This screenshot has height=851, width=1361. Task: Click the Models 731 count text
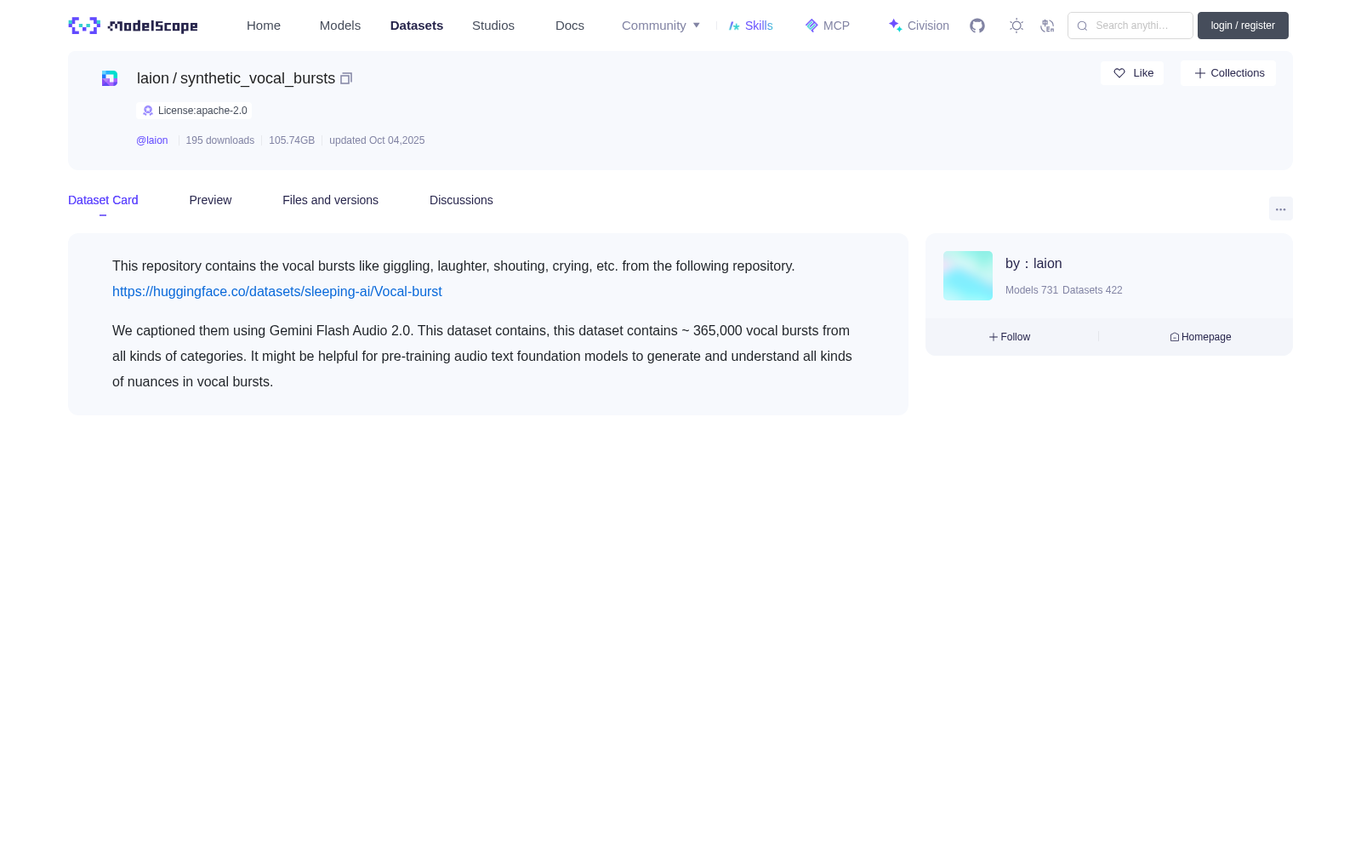1032,290
